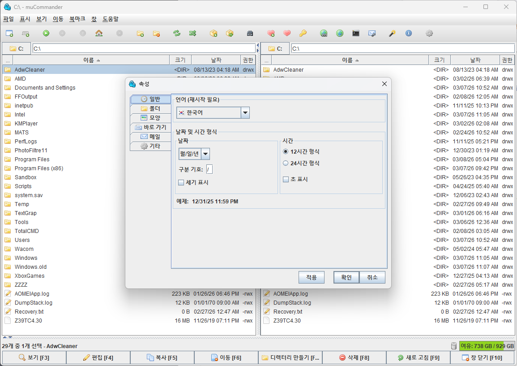The height and width of the screenshot is (366, 517).
Task: Click the second toolbar icon, drive with plus
Action: (x=26, y=33)
